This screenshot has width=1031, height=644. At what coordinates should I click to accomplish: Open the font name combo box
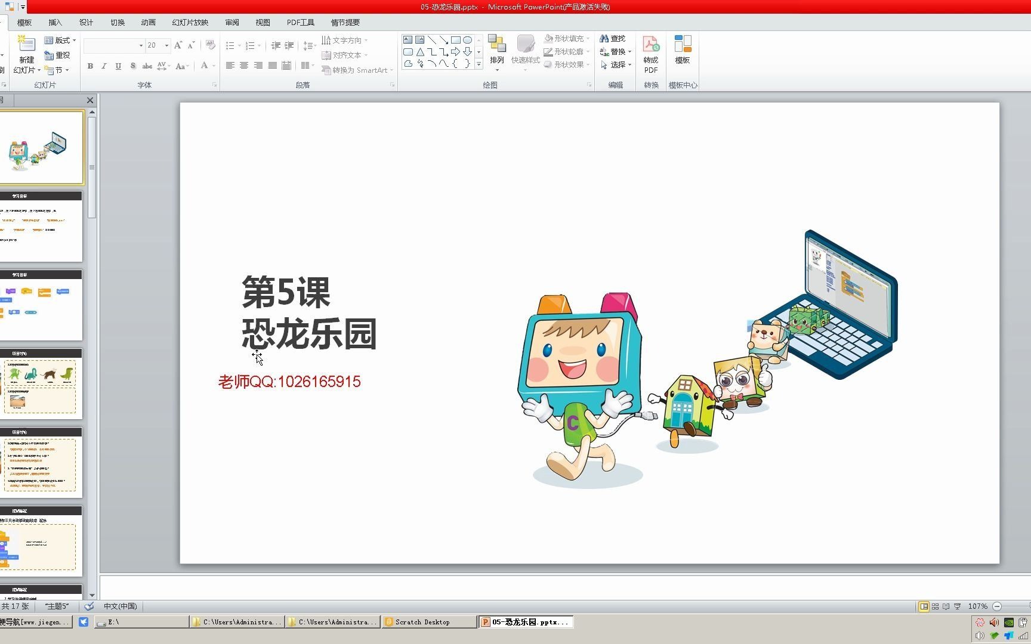coord(114,45)
